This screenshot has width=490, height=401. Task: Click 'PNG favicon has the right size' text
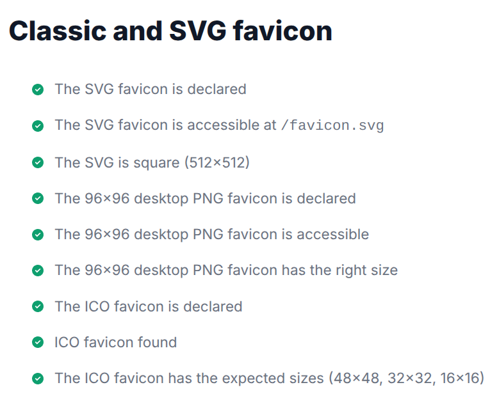(x=295, y=271)
